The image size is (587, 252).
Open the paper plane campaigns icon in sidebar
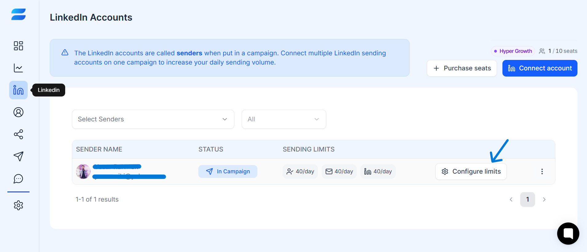pyautogui.click(x=18, y=156)
